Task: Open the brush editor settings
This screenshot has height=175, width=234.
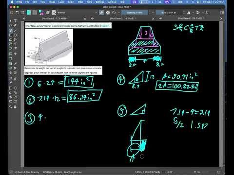Action: pyautogui.click(x=48, y=13)
